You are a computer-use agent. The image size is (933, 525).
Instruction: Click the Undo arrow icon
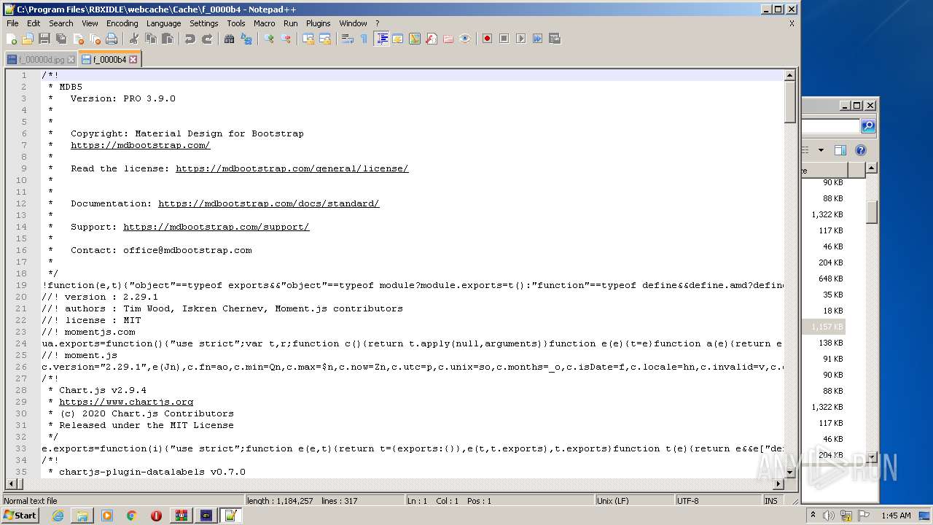[190, 39]
